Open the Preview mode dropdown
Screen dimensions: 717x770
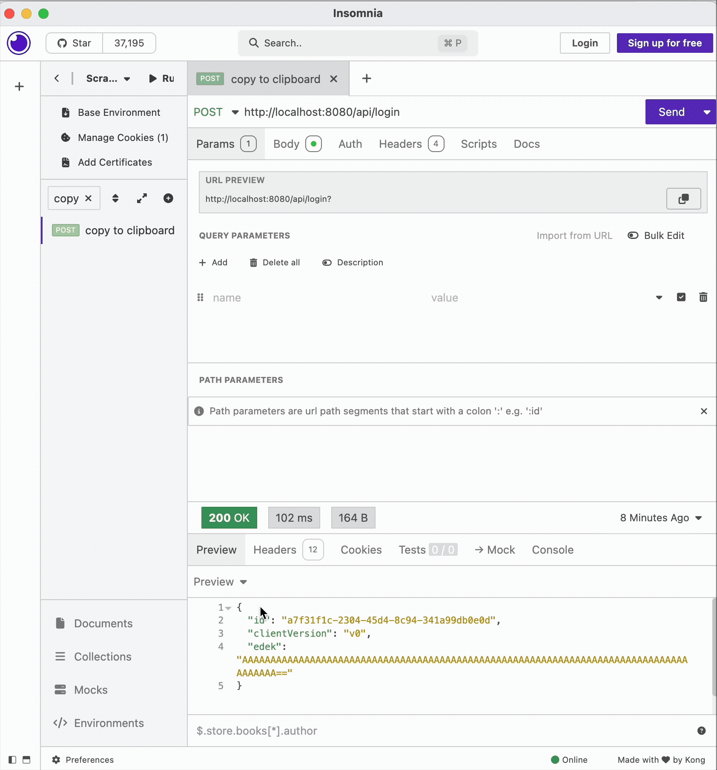click(x=220, y=582)
